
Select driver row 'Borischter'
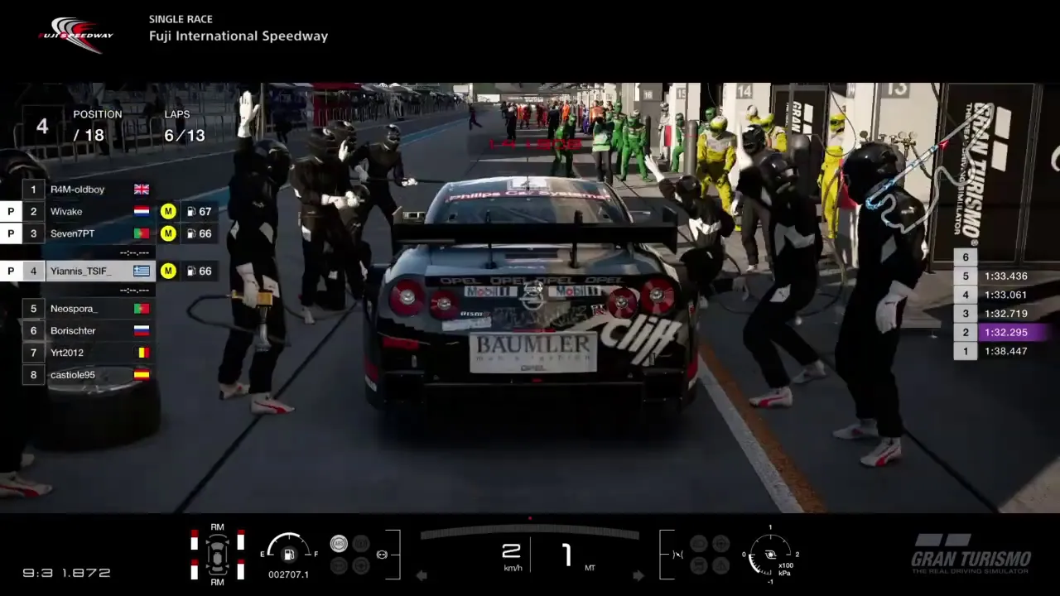point(89,330)
